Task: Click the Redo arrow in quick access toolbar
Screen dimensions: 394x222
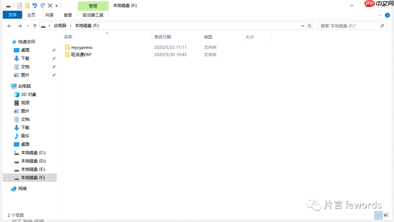Action: coord(43,5)
